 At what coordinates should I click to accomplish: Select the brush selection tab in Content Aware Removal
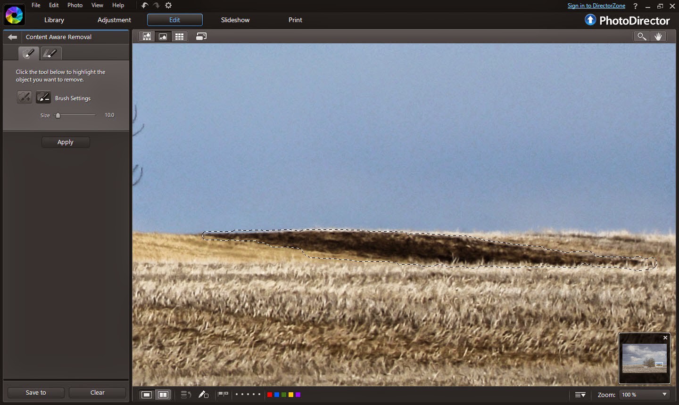point(28,53)
